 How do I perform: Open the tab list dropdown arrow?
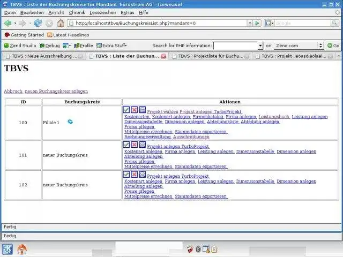click(339, 56)
